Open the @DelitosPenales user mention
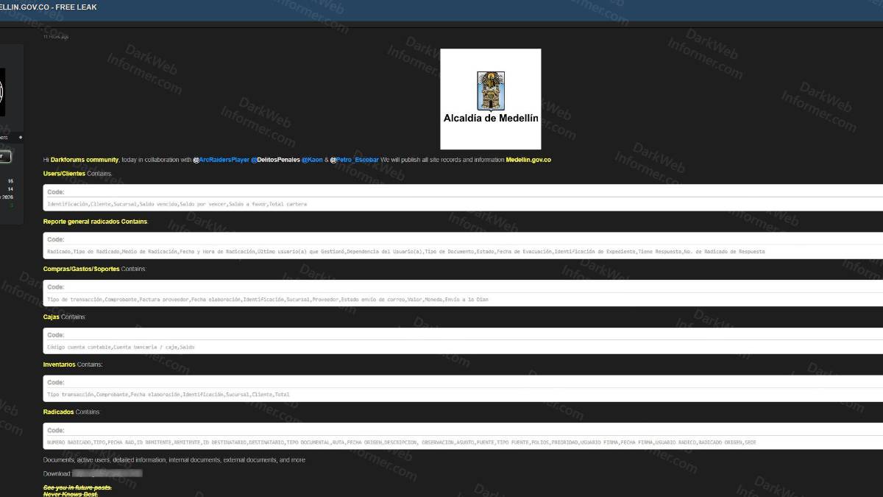 275,160
